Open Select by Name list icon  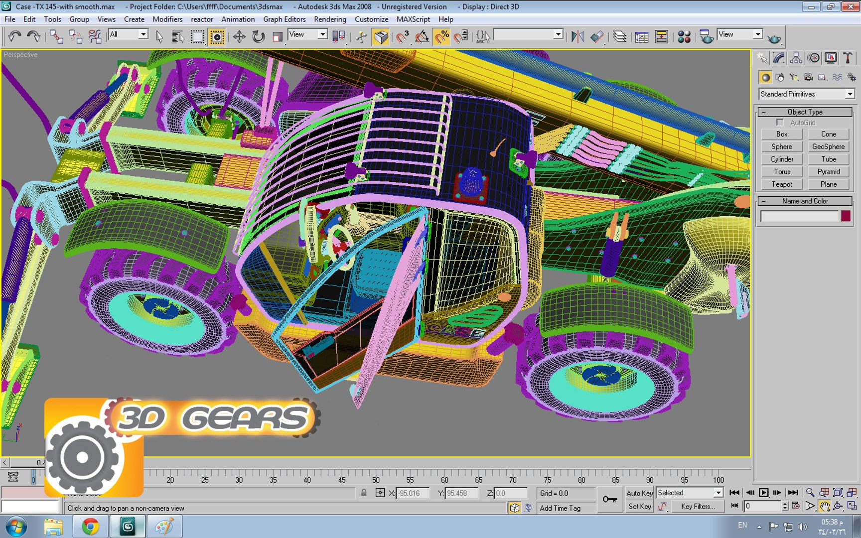(x=178, y=36)
